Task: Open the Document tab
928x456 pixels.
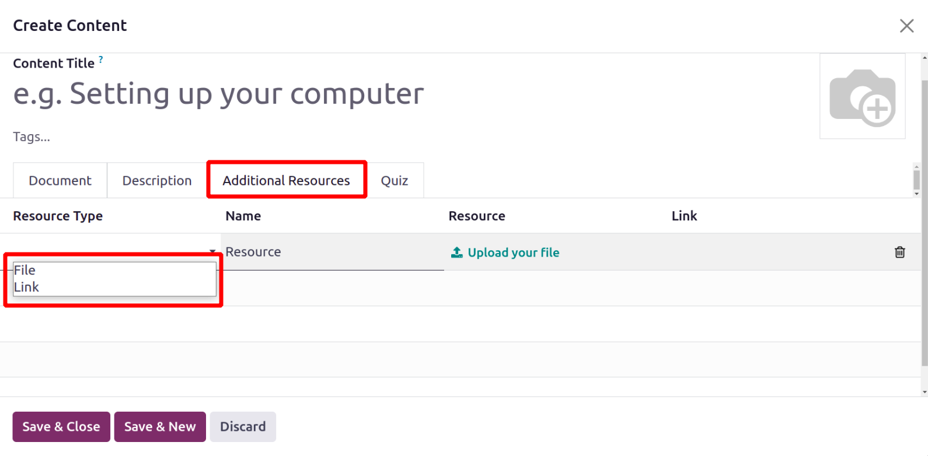Action: click(60, 180)
